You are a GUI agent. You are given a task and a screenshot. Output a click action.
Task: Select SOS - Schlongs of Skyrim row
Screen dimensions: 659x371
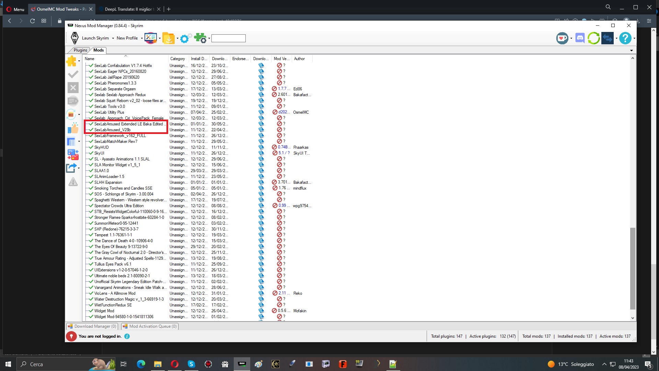point(198,194)
